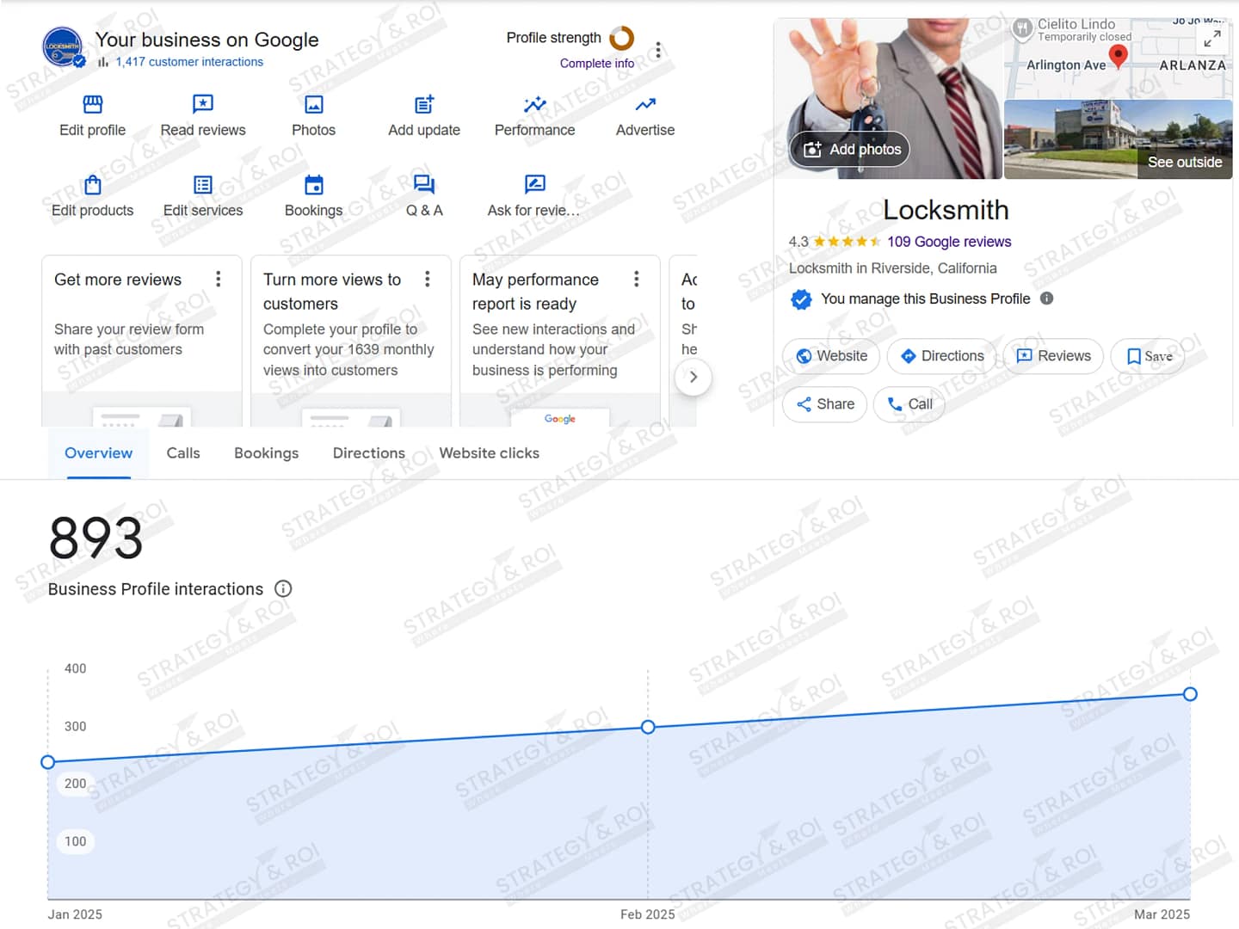The height and width of the screenshot is (929, 1239).
Task: Click the Read reviews star icon
Action: pyautogui.click(x=202, y=105)
